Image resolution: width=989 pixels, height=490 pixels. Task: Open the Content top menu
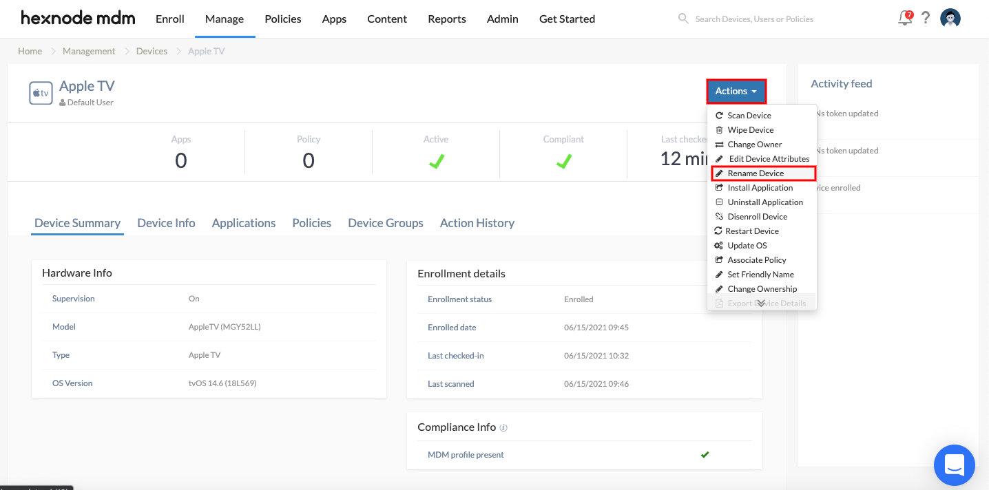(x=387, y=19)
